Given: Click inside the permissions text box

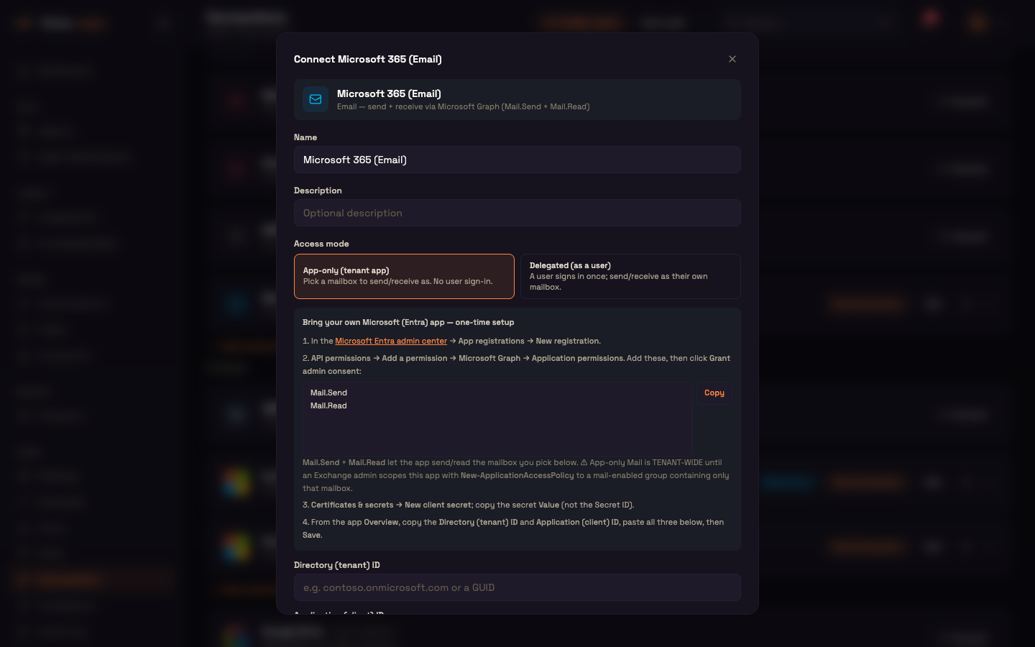Looking at the screenshot, I should pos(497,418).
